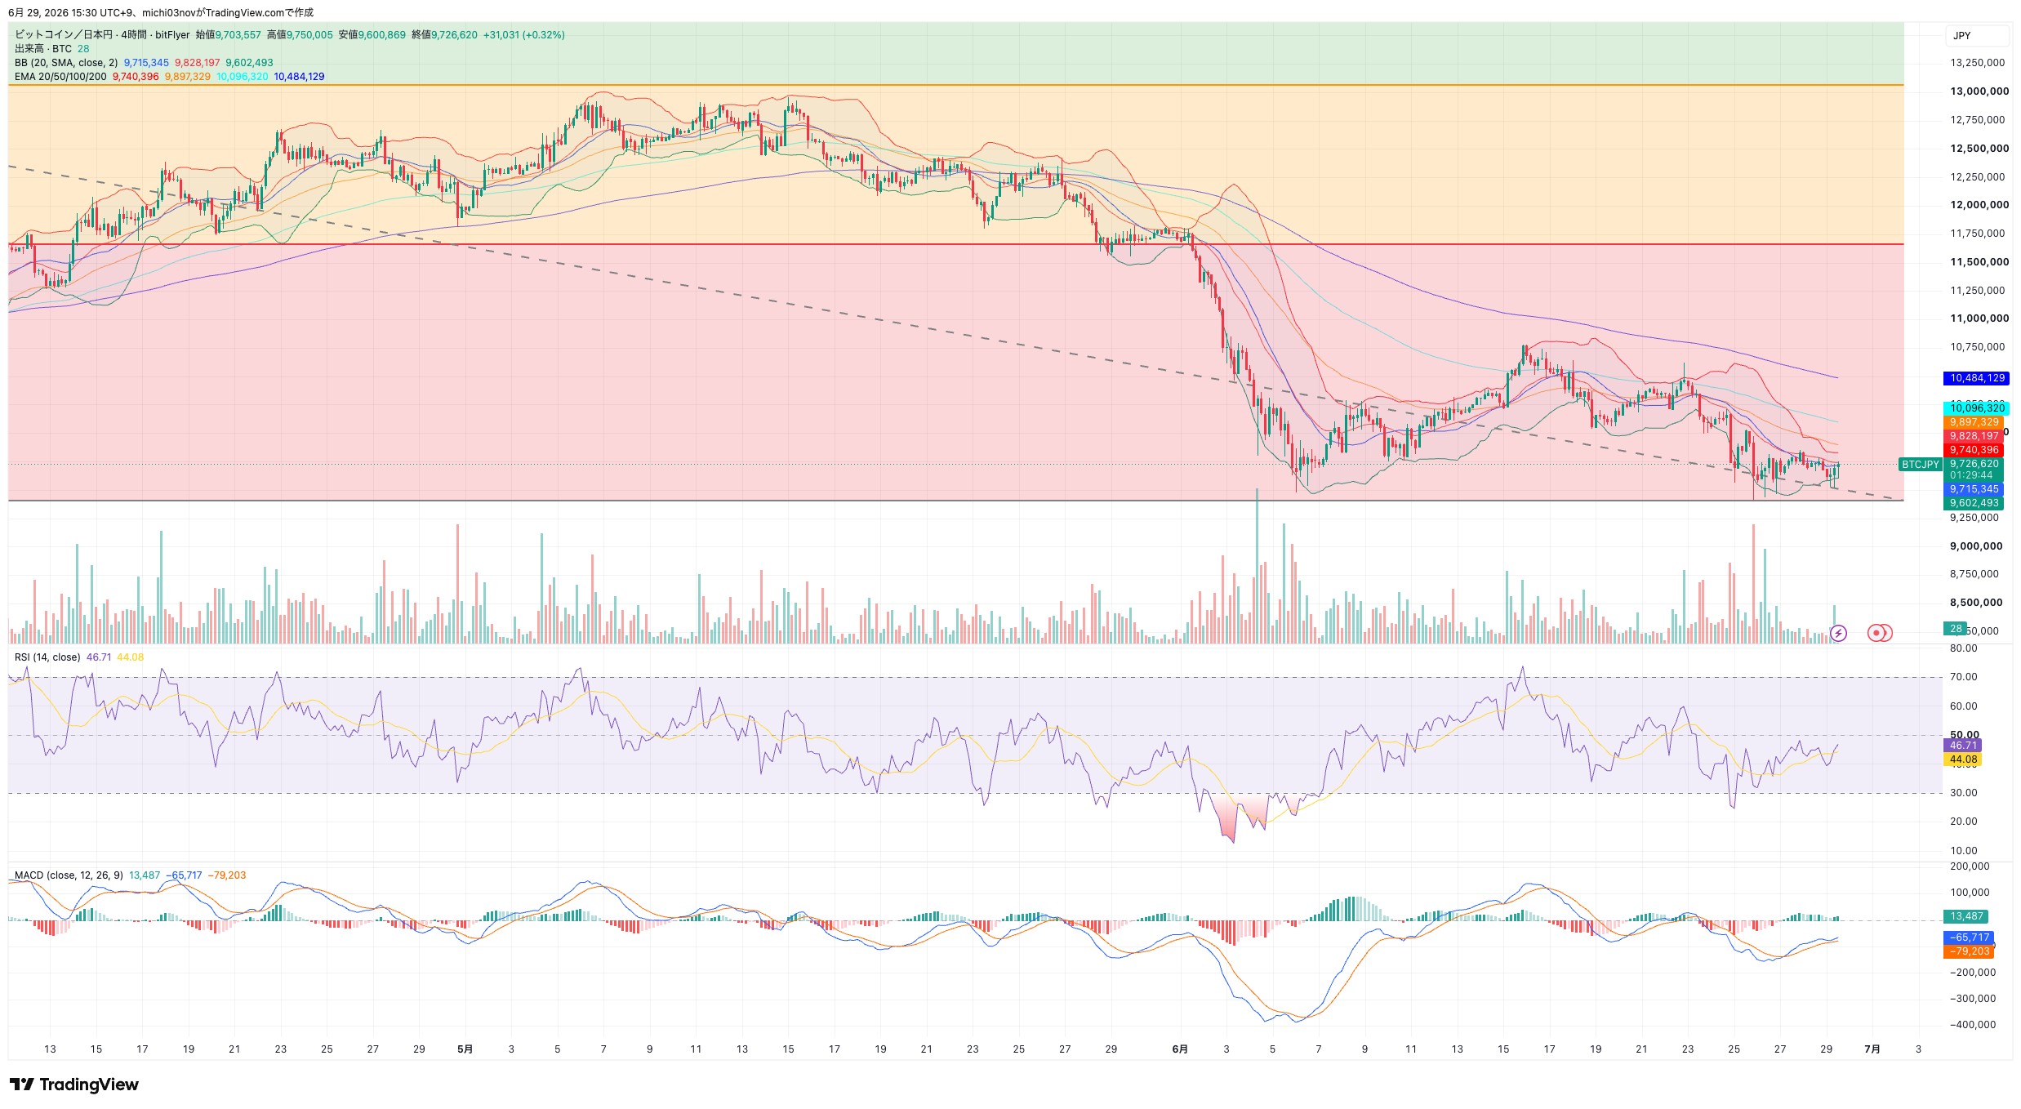
Task: Open the TradingView logo
Action: click(x=74, y=1085)
